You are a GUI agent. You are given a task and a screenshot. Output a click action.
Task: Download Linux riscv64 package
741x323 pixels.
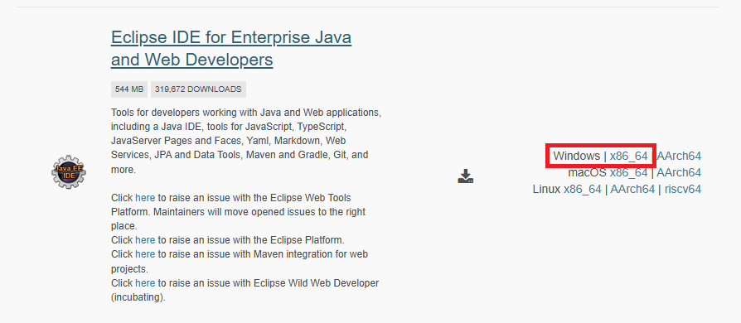point(683,190)
